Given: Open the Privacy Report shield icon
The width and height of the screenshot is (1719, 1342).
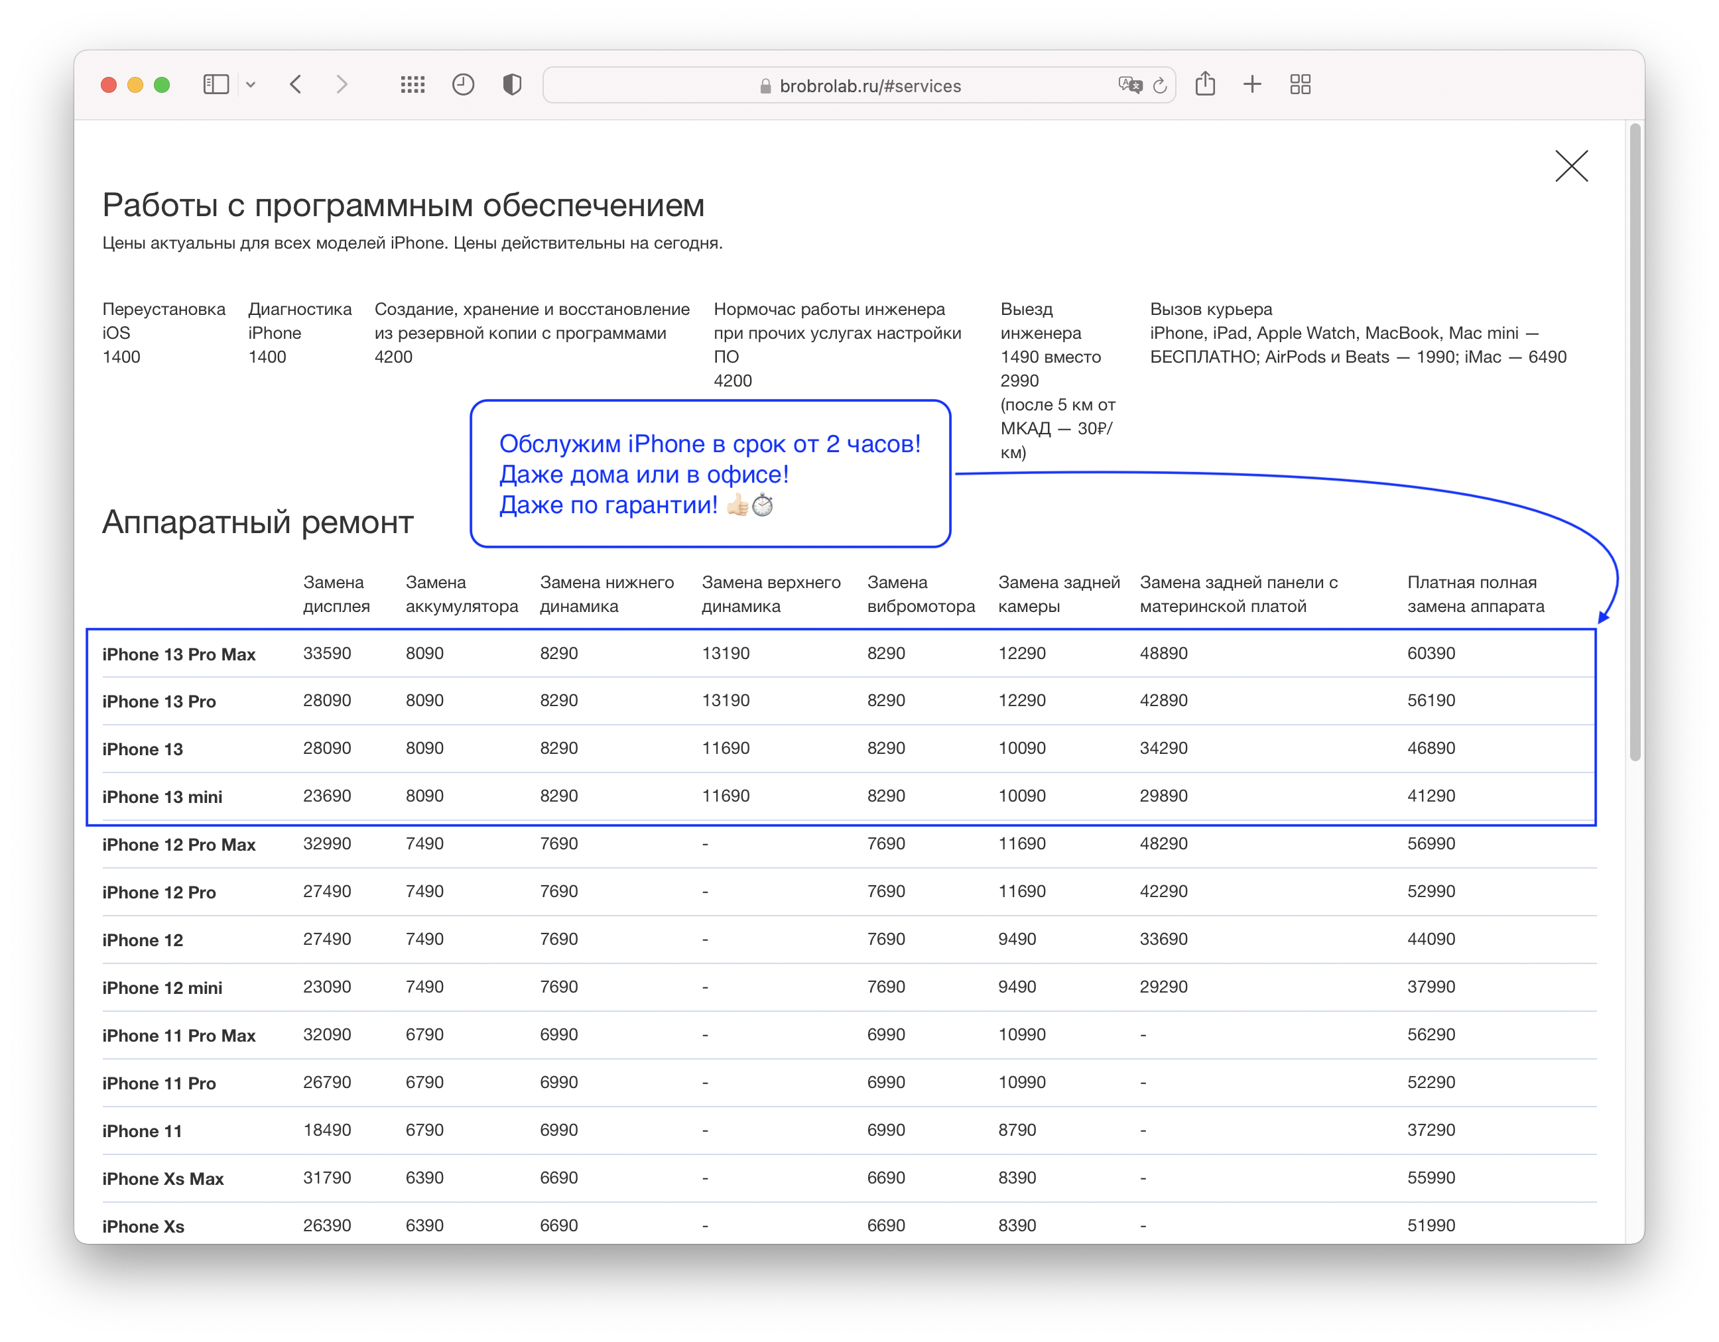Looking at the screenshot, I should 511,84.
